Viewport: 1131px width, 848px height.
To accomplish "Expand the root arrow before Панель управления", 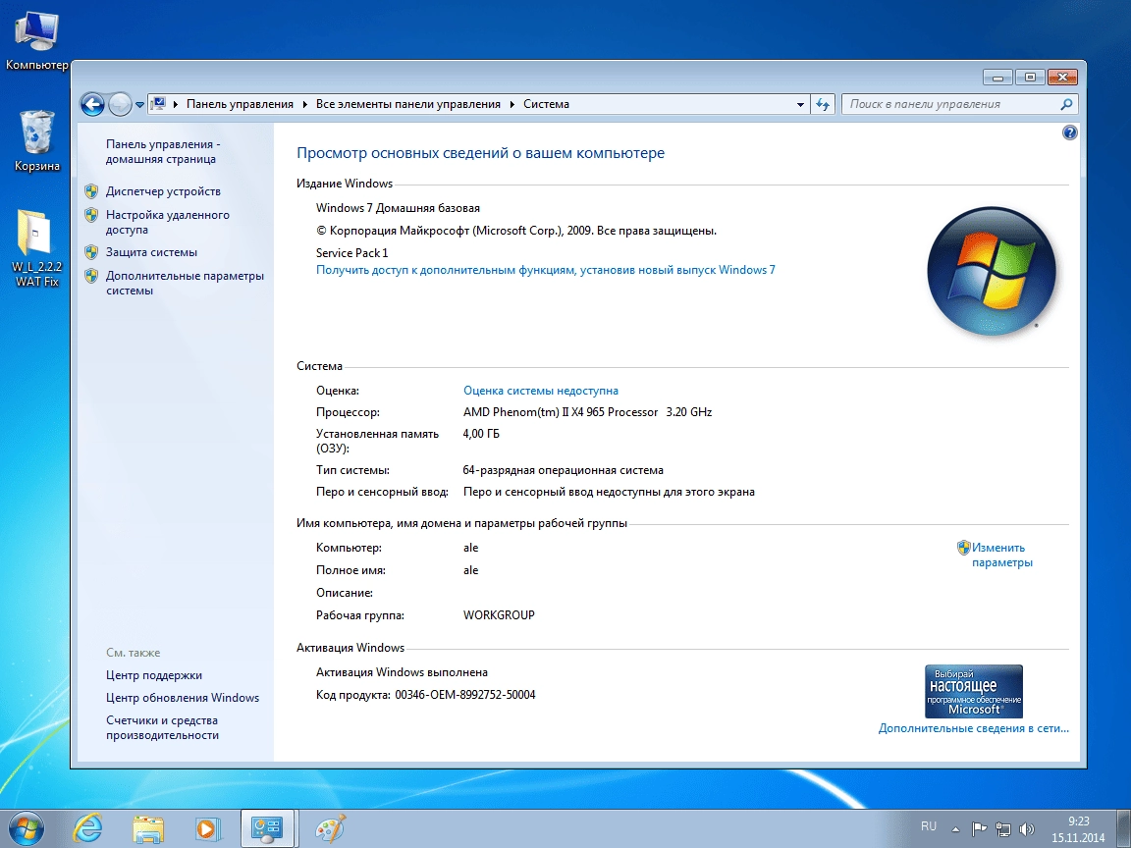I will pos(176,104).
